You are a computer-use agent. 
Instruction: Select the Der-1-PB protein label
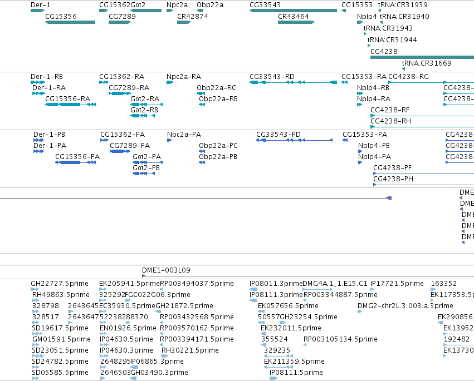click(49, 135)
